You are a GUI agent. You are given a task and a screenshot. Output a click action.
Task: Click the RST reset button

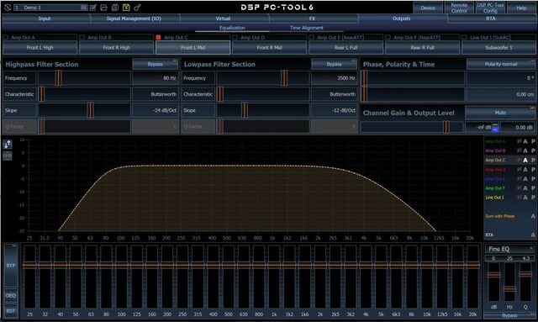pyautogui.click(x=11, y=311)
